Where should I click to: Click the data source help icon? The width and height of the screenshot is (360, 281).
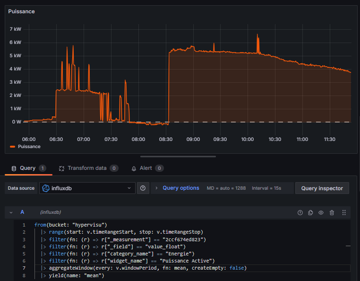coord(143,188)
